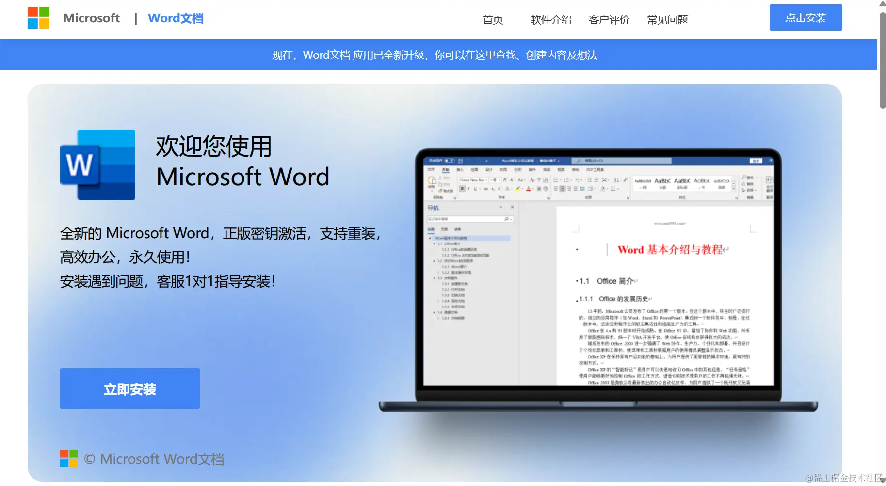Open the 软件介绍 nav item
Viewport: 886px width, 486px height.
[x=551, y=20]
